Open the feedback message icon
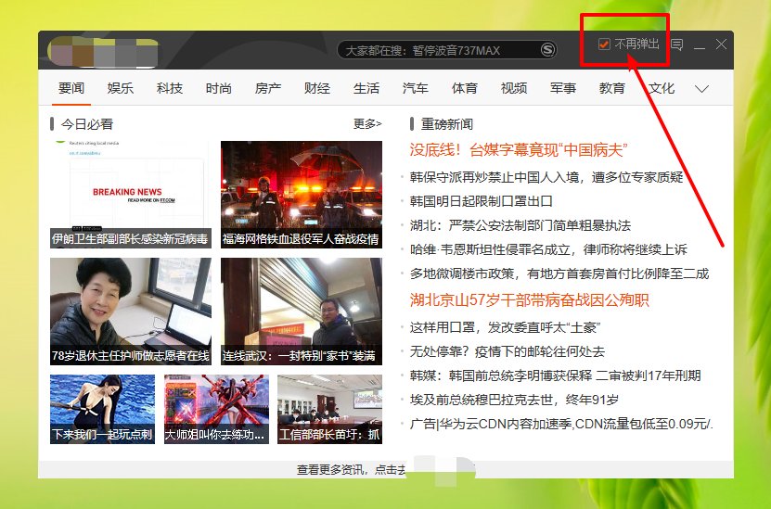This screenshot has width=771, height=509. coord(677,45)
